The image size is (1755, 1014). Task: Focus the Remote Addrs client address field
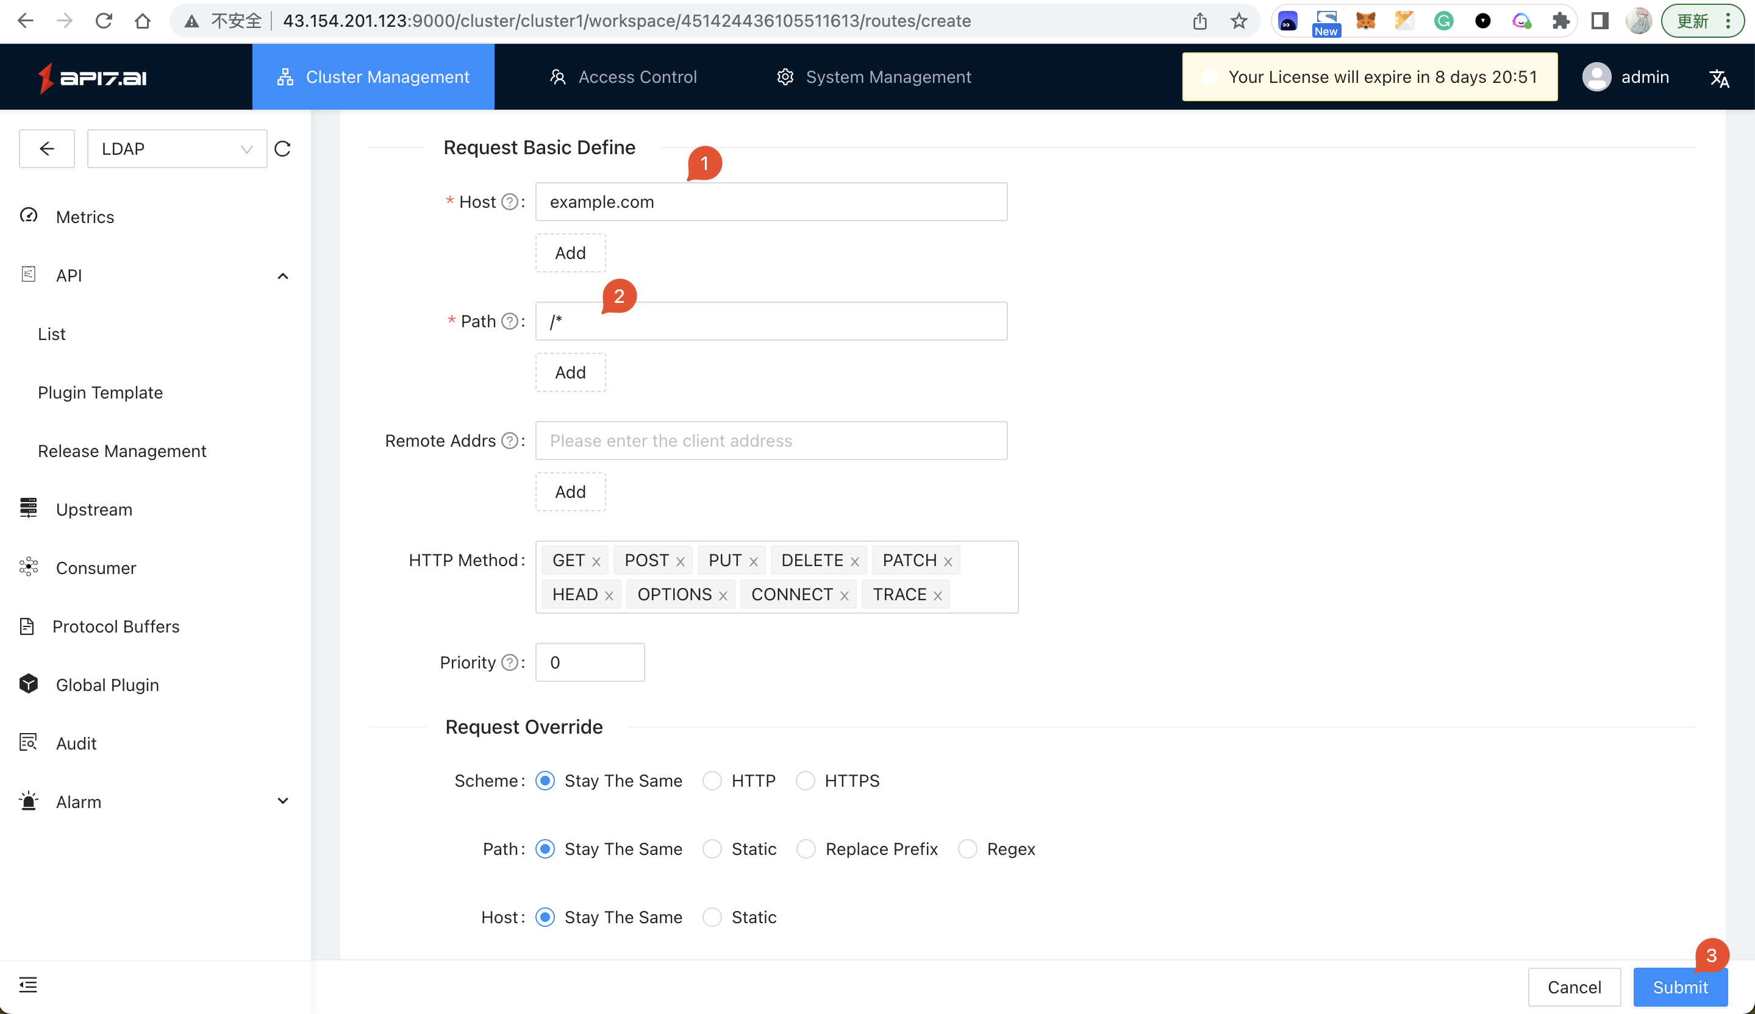click(771, 441)
